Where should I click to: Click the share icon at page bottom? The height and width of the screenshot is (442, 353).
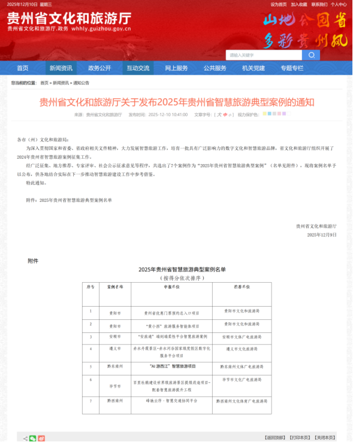[25, 438]
